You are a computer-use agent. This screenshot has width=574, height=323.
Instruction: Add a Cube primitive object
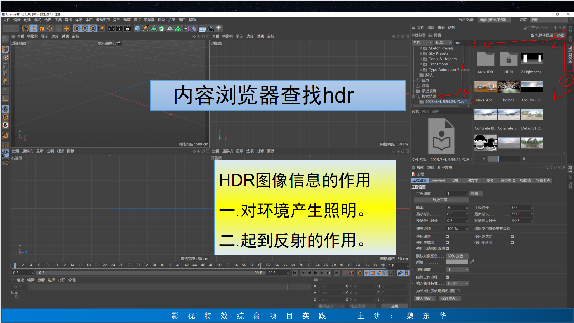click(138, 29)
